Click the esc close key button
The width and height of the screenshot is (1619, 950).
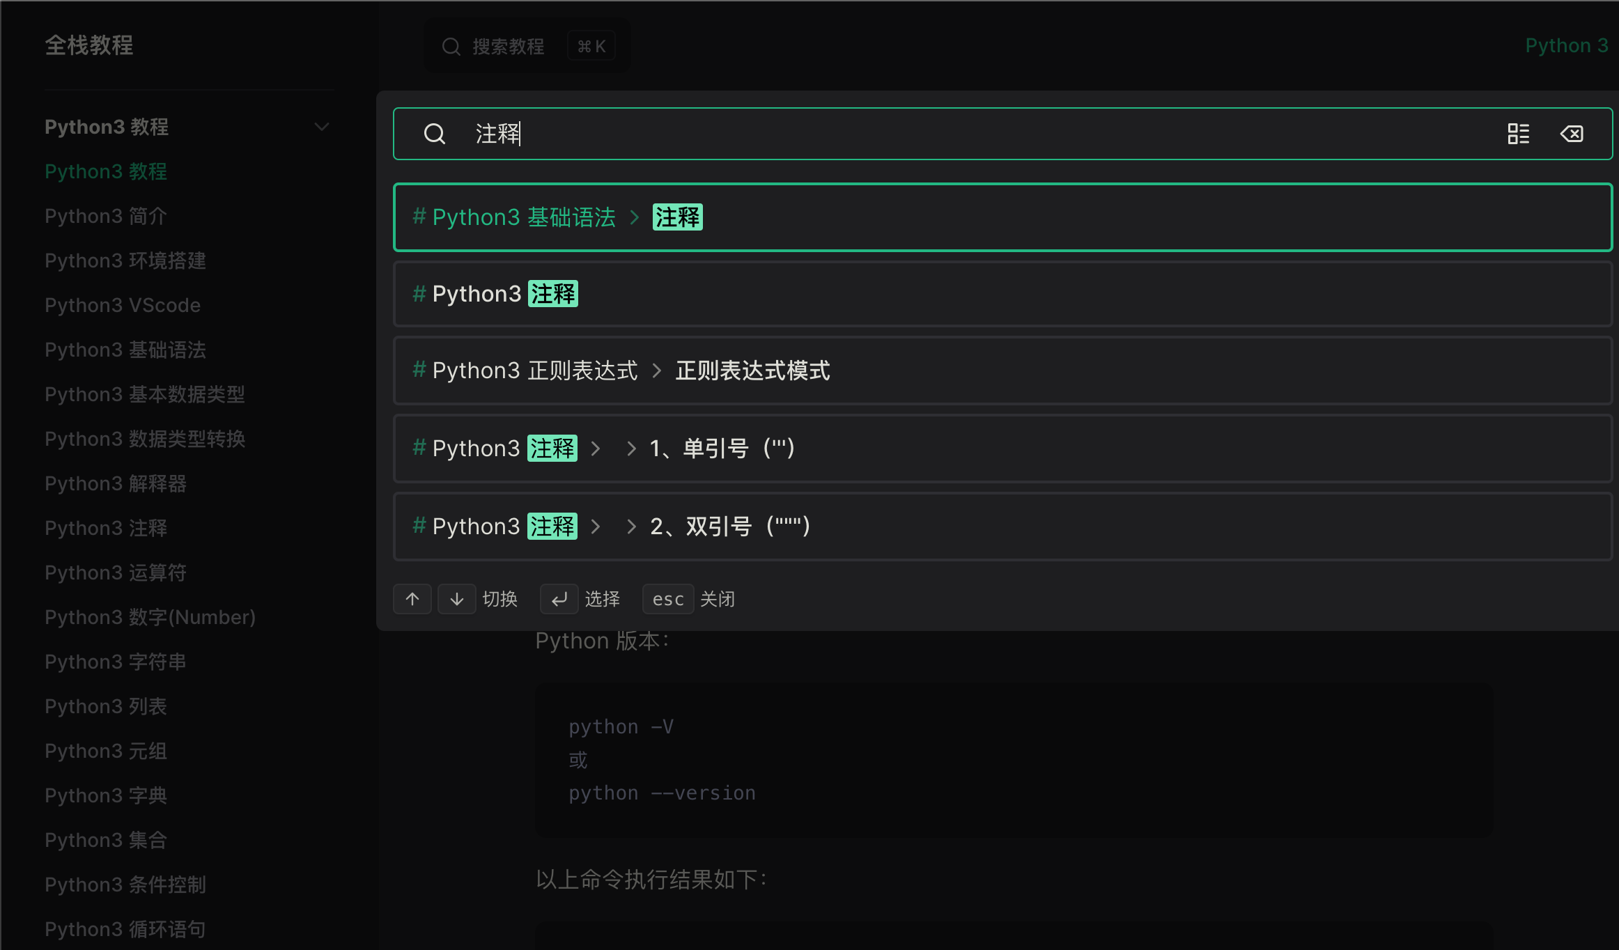[667, 599]
